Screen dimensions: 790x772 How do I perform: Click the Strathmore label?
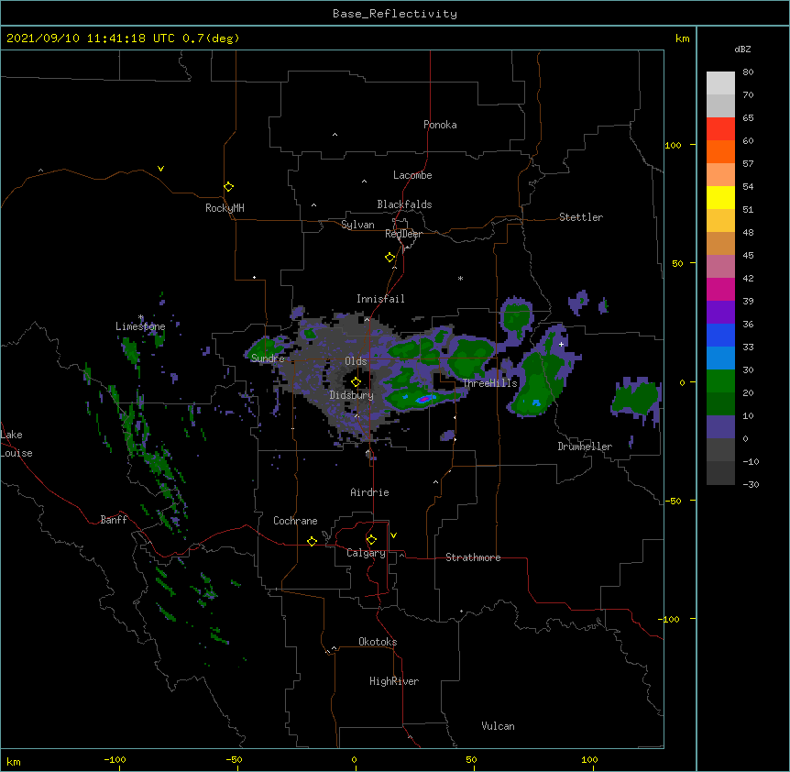(x=473, y=557)
